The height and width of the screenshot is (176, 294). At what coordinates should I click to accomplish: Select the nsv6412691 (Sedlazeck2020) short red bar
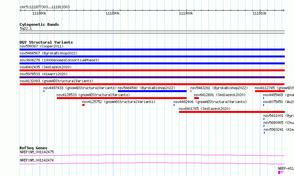[197, 98]
